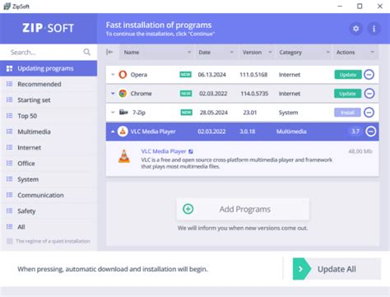Click the Recommended list icon

click(x=10, y=84)
